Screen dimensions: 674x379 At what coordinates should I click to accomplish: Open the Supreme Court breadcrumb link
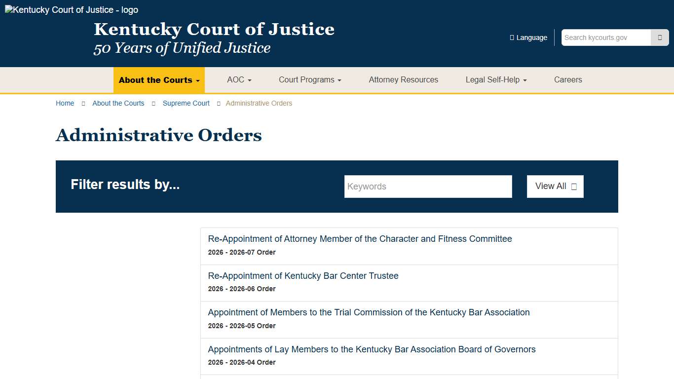[186, 103]
